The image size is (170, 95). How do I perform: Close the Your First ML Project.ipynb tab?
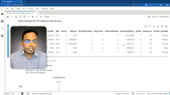click(x=33, y=13)
